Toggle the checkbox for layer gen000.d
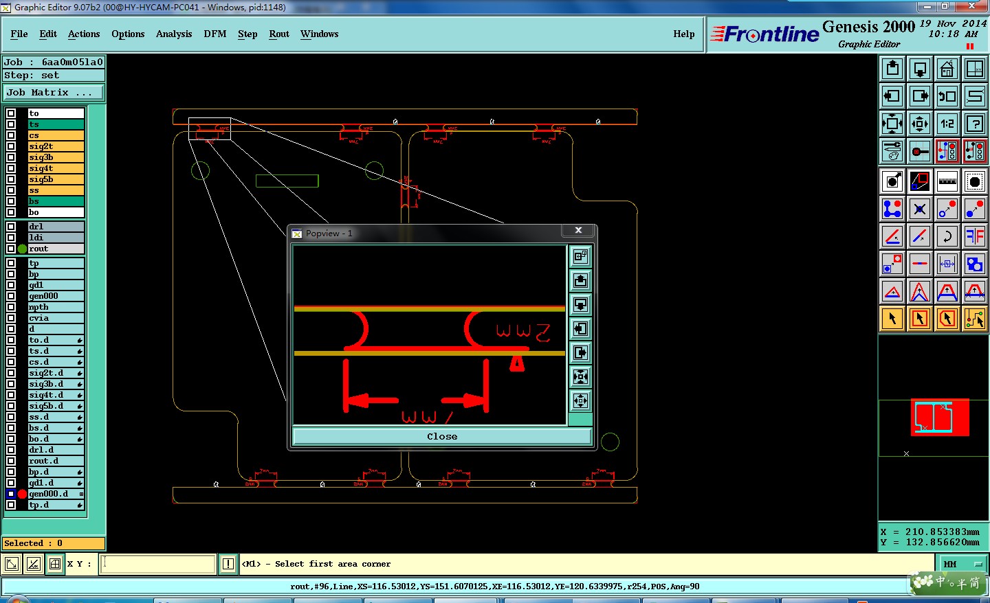The width and height of the screenshot is (990, 603). click(11, 494)
